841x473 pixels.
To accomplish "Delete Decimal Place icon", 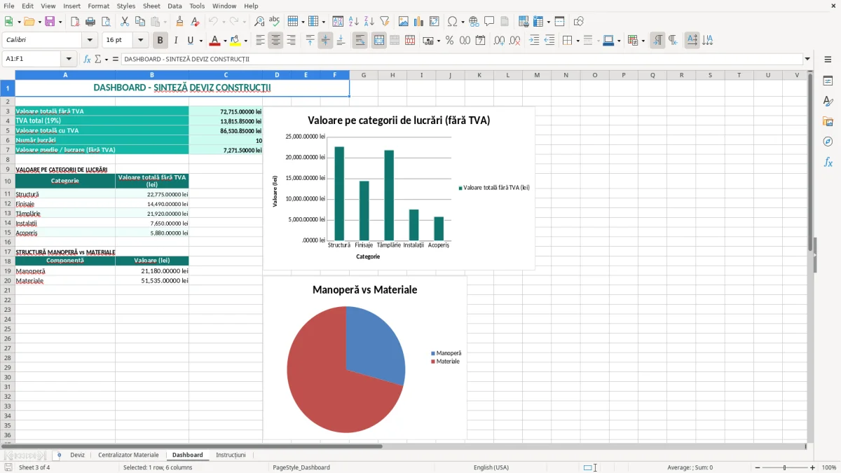I will pyautogui.click(x=515, y=41).
